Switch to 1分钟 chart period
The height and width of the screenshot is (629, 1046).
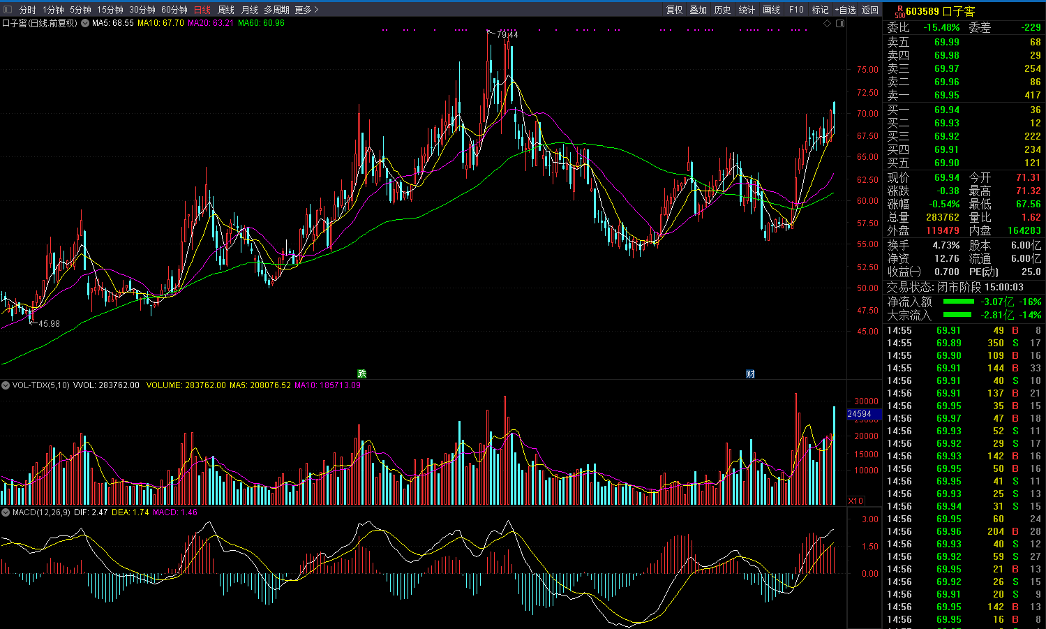[x=53, y=10]
